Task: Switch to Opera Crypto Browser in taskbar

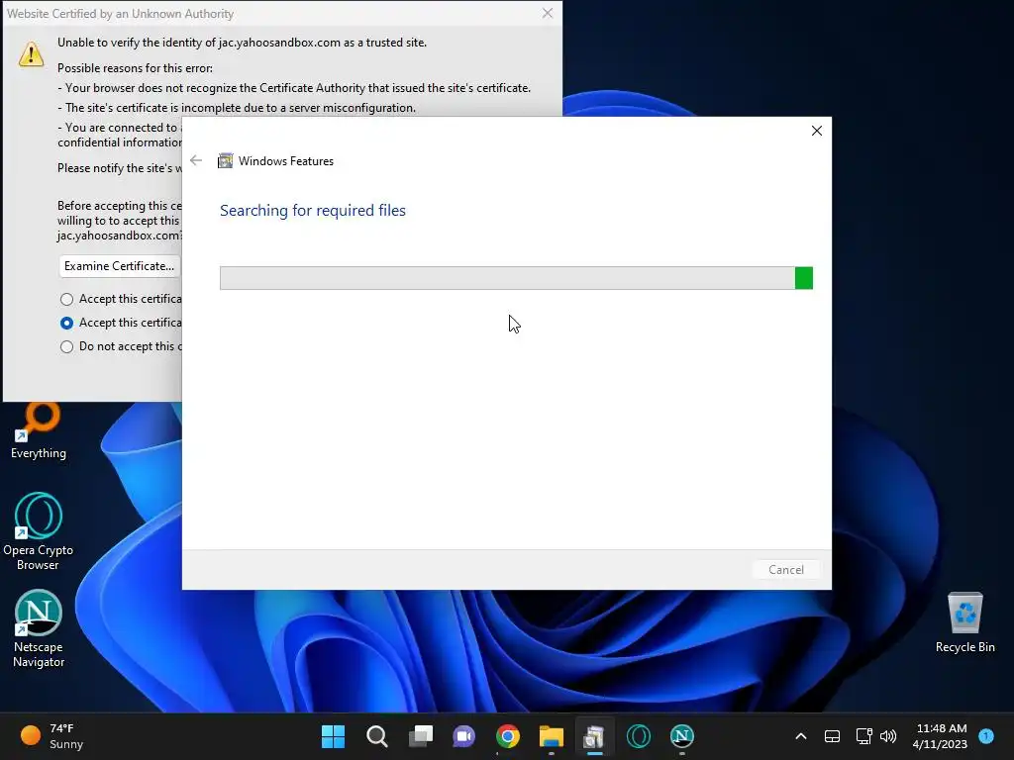Action: coord(639,736)
